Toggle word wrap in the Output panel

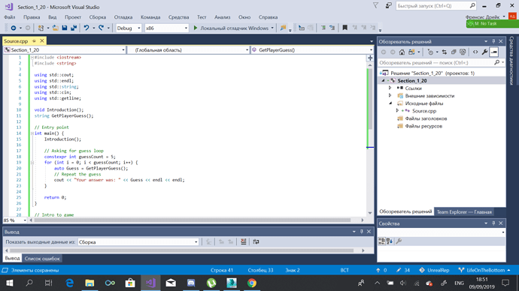coord(256,241)
